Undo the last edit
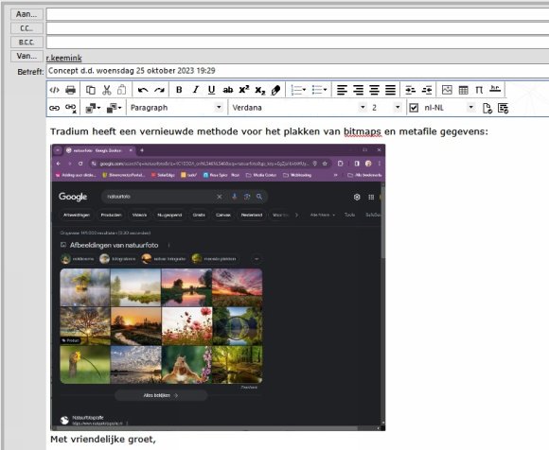The image size is (549, 450). point(143,90)
